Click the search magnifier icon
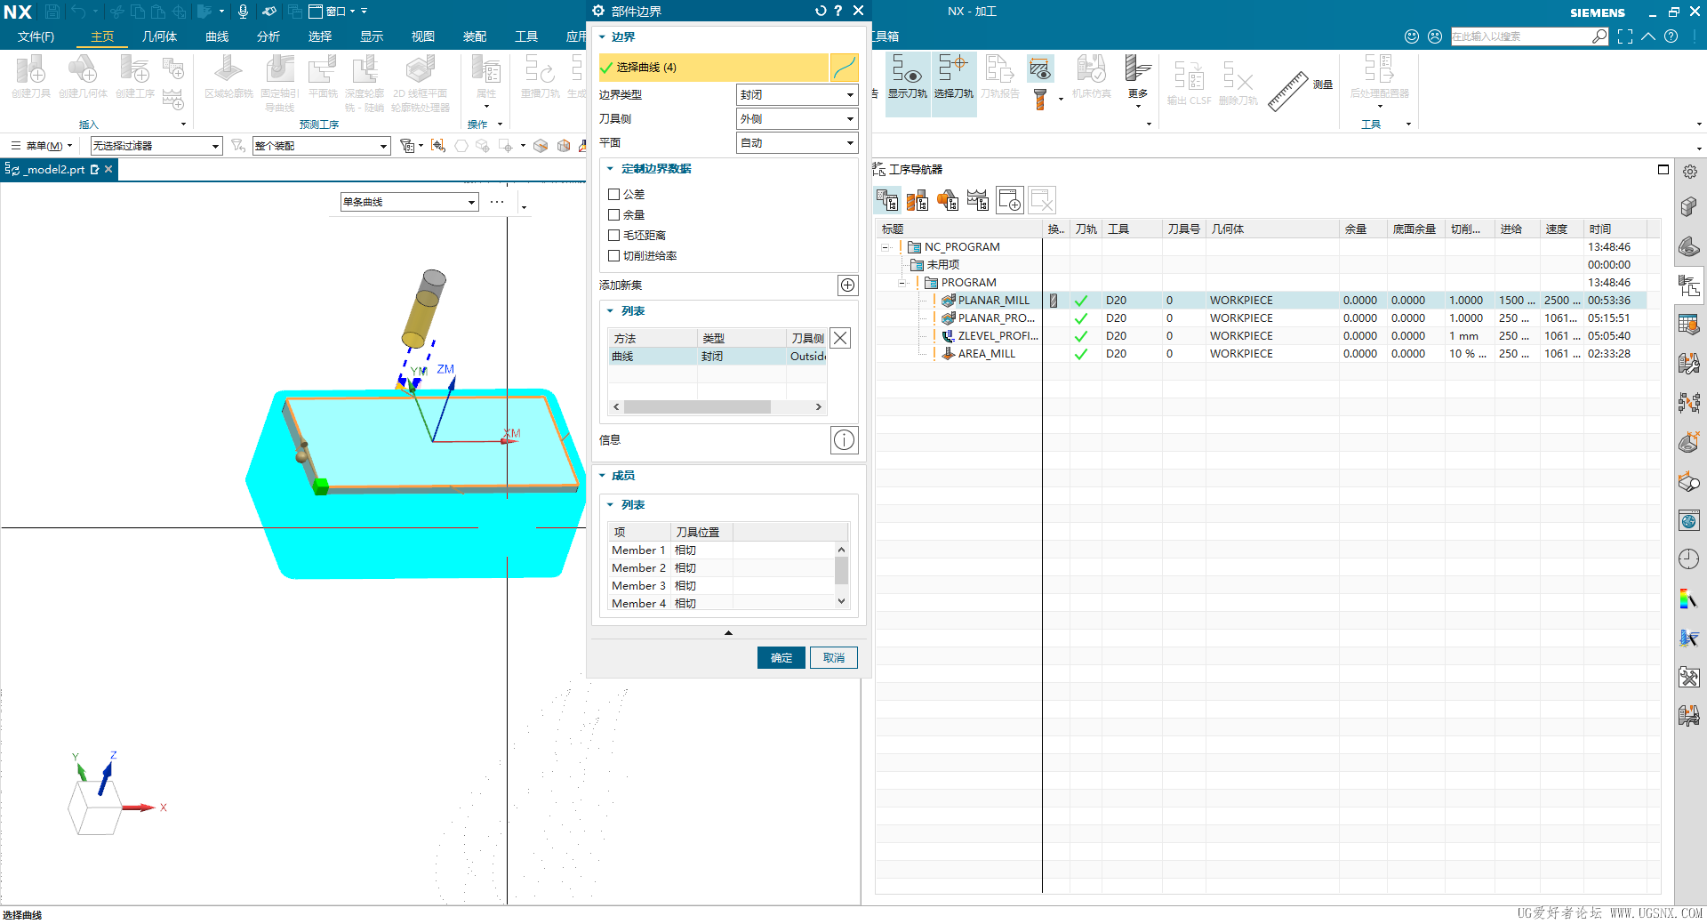1707x924 pixels. [x=1599, y=36]
